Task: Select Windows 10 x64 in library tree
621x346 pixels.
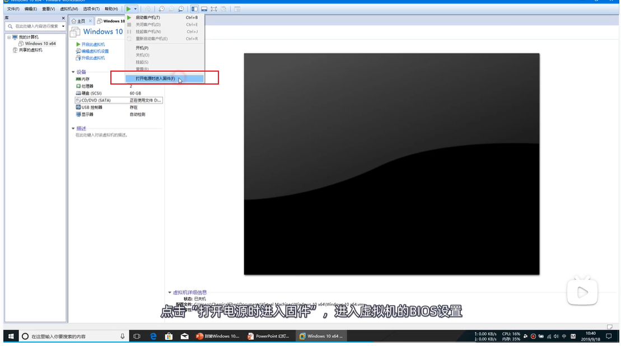Action: click(x=38, y=44)
